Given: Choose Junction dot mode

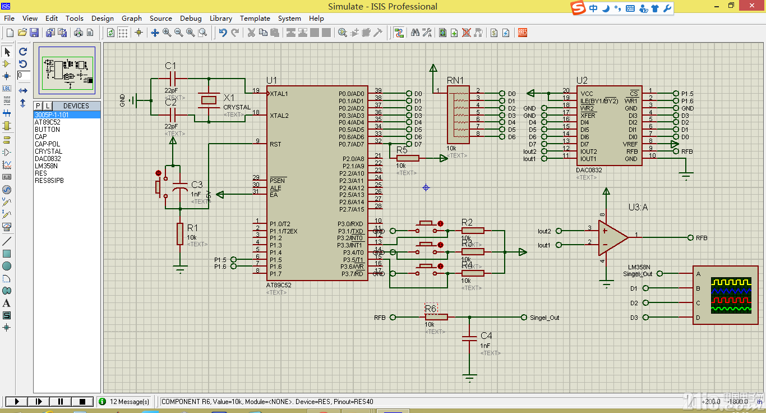Looking at the screenshot, I should [7, 76].
